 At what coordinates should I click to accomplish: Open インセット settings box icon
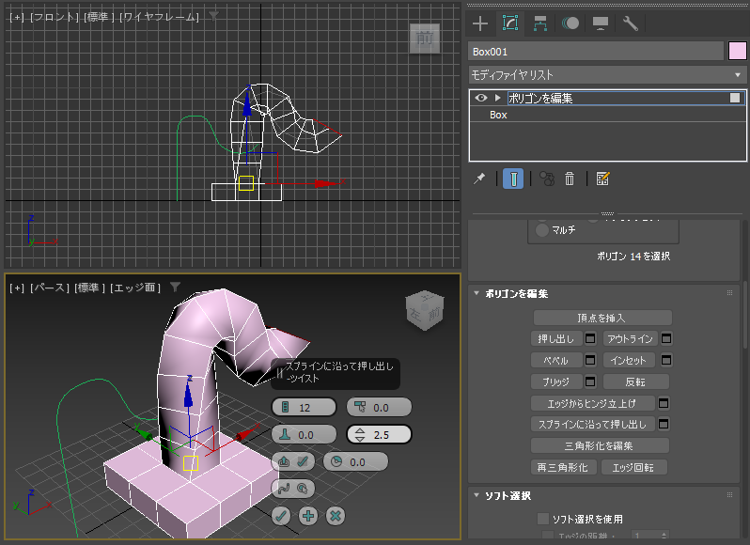[666, 360]
